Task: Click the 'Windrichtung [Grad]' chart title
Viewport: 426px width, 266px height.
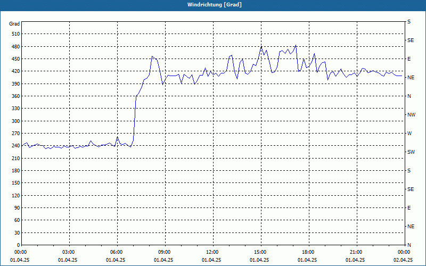Action: (x=215, y=5)
